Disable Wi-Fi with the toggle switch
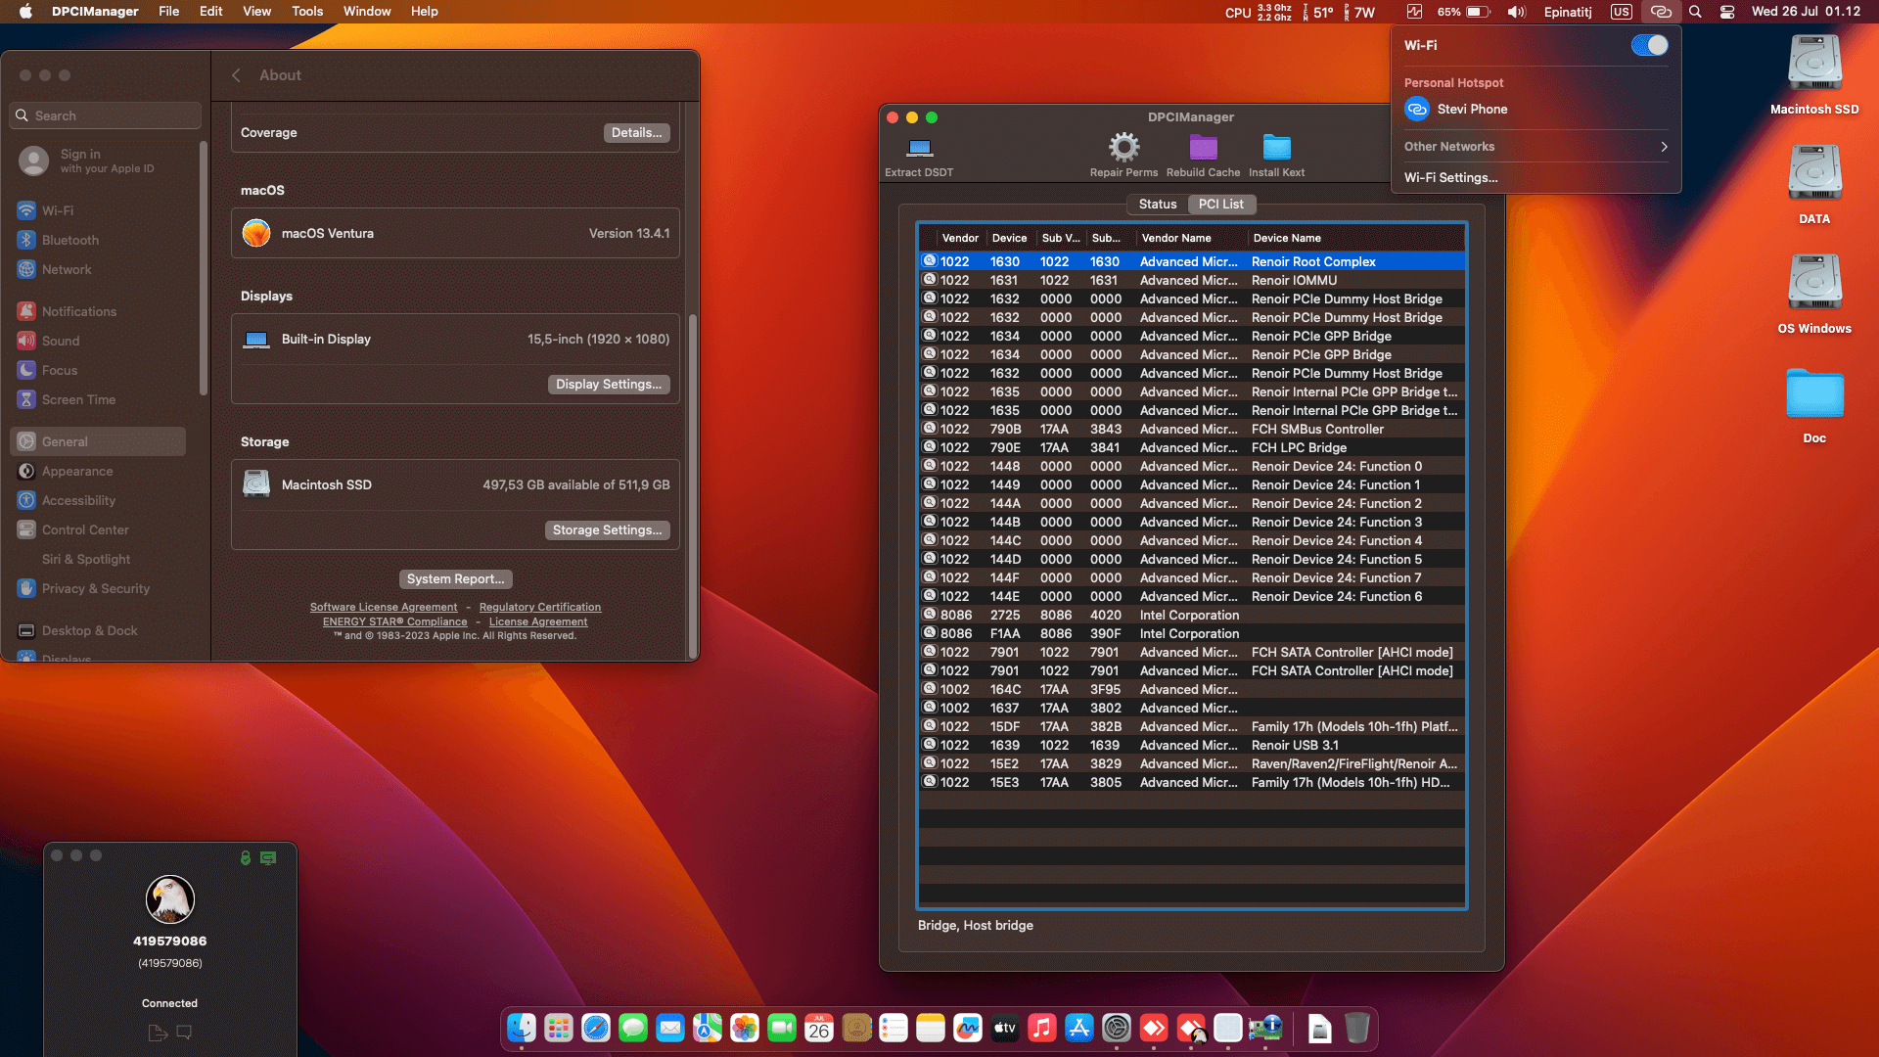Image resolution: width=1879 pixels, height=1057 pixels. [1648, 44]
